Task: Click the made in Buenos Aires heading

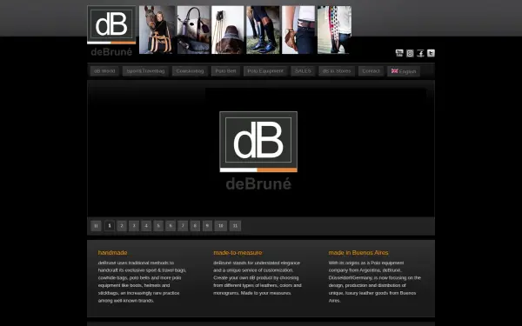Action: click(x=358, y=253)
